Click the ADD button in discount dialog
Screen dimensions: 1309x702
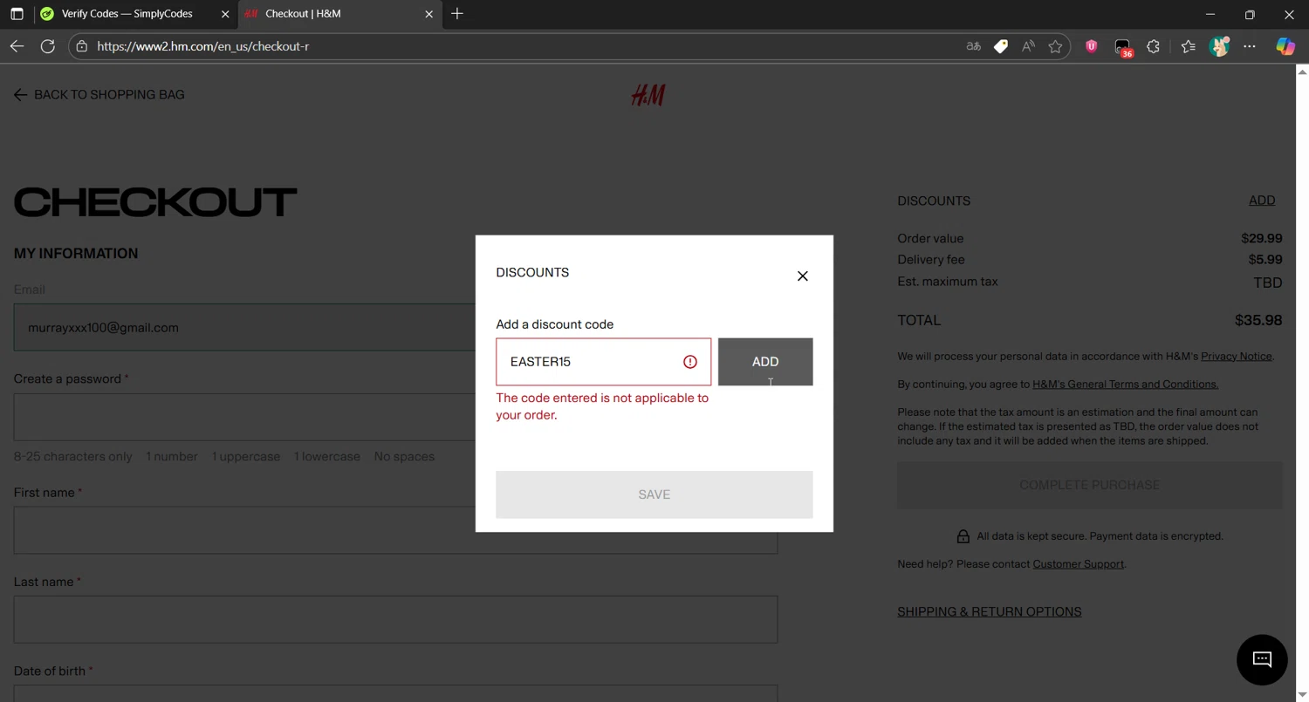click(x=765, y=362)
